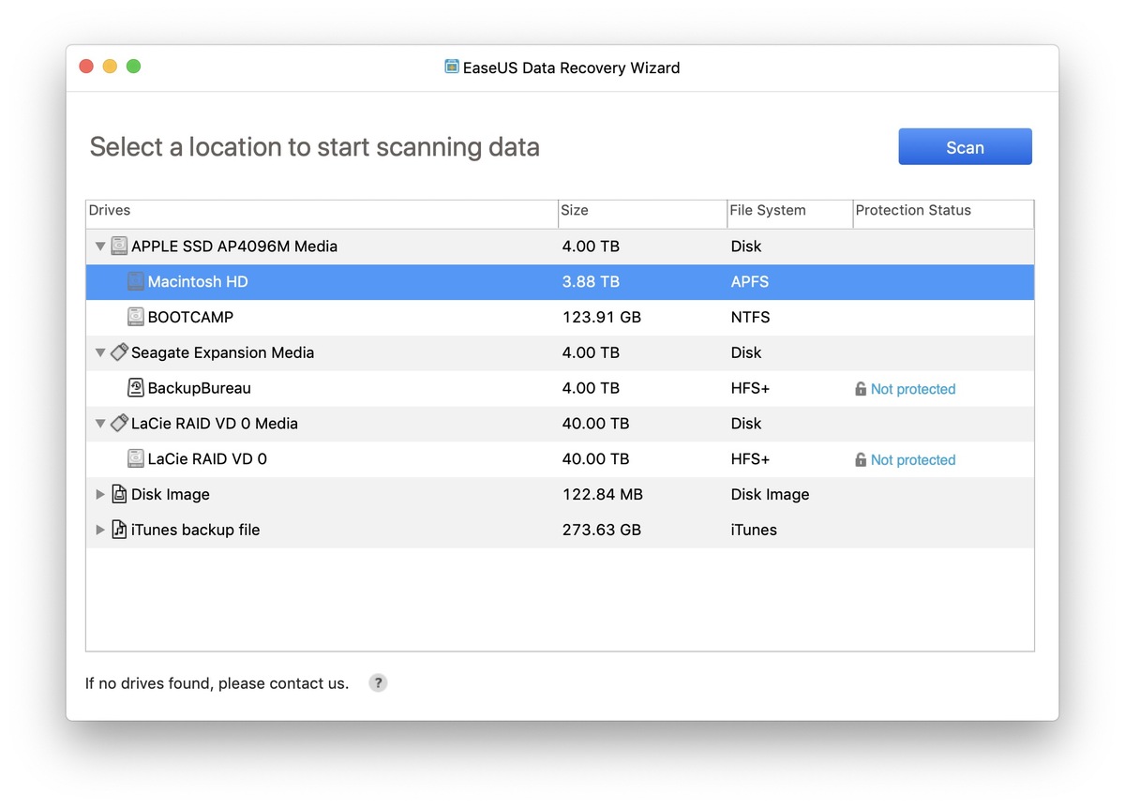Image resolution: width=1125 pixels, height=808 pixels.
Task: Click the iTunes backup file music icon
Action: pos(119,530)
